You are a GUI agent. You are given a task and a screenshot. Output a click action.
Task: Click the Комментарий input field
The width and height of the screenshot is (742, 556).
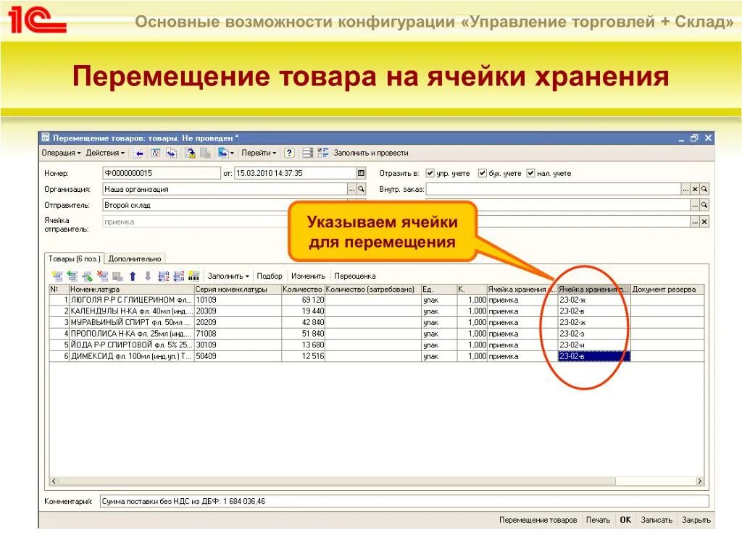[x=404, y=501]
